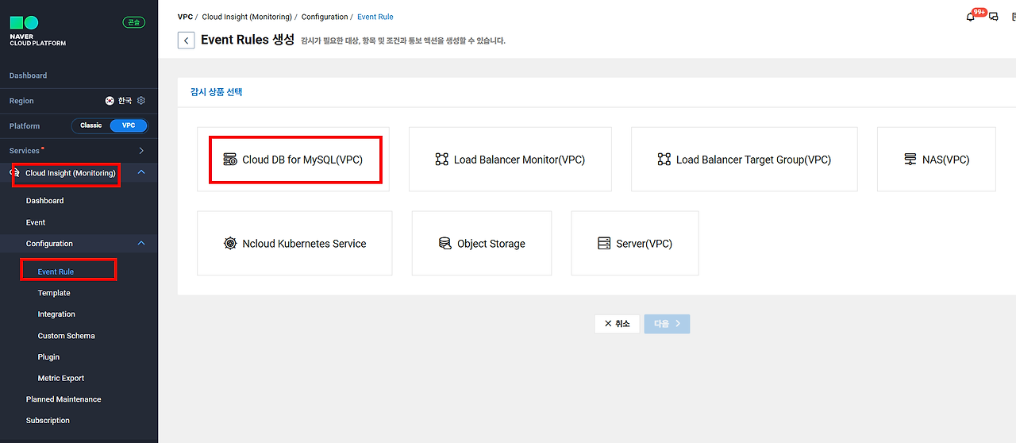Click the NAS(VPC) storage icon

coord(910,160)
